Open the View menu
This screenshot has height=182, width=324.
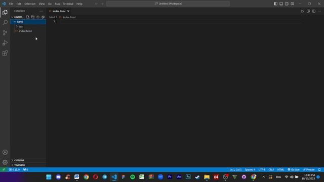pyautogui.click(x=42, y=4)
